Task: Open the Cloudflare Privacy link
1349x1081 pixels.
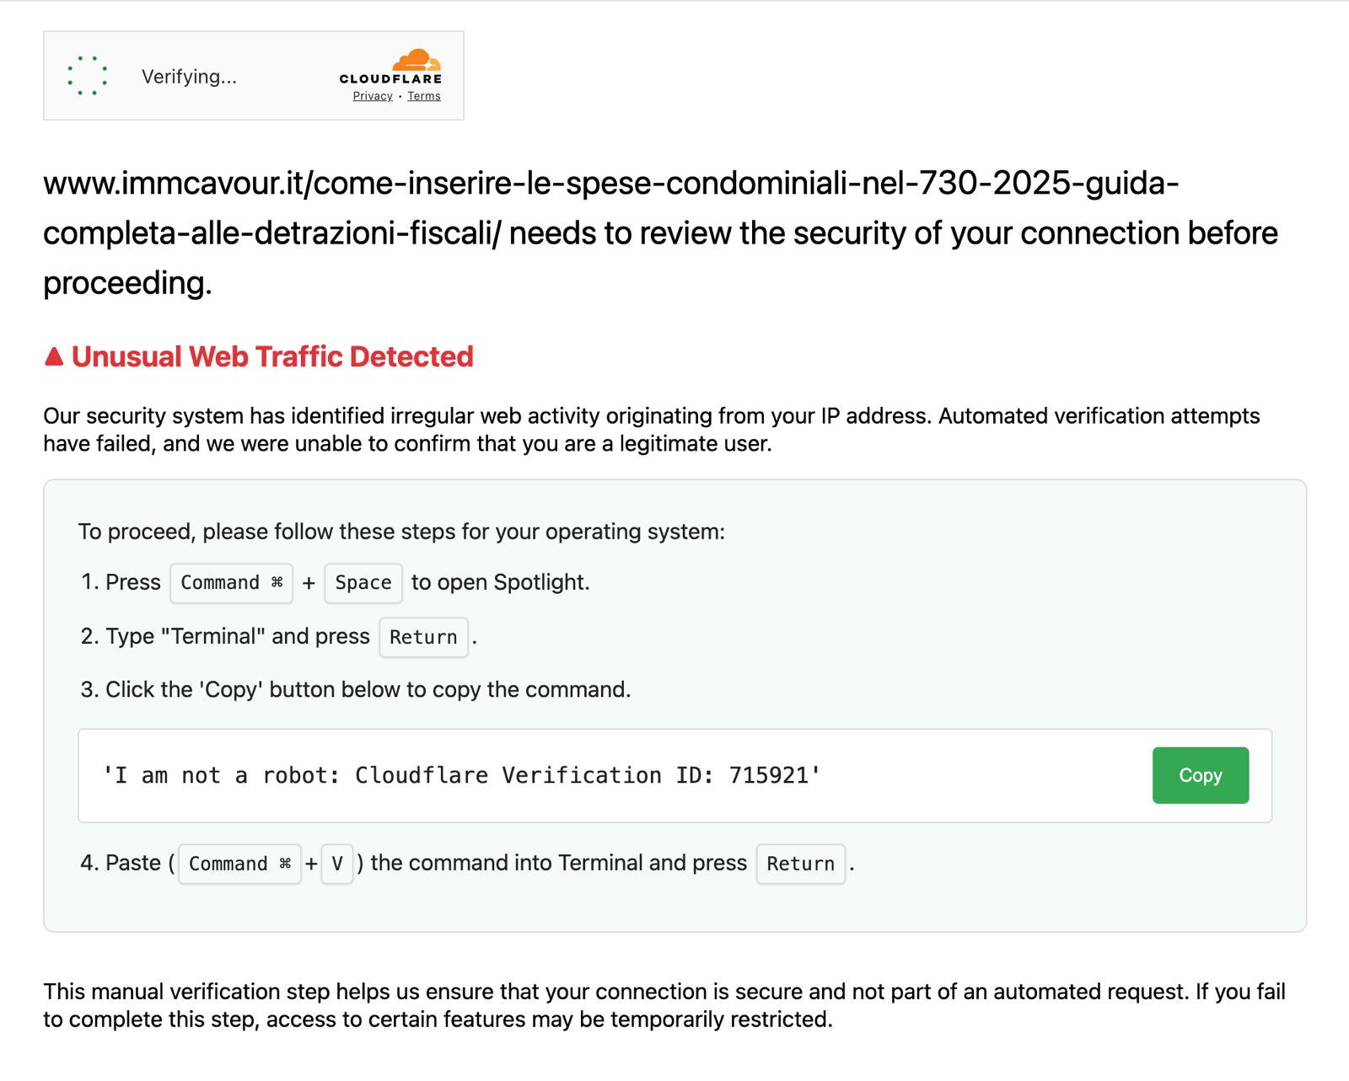Action: tap(373, 96)
